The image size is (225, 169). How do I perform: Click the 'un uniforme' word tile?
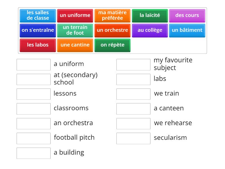(x=75, y=15)
